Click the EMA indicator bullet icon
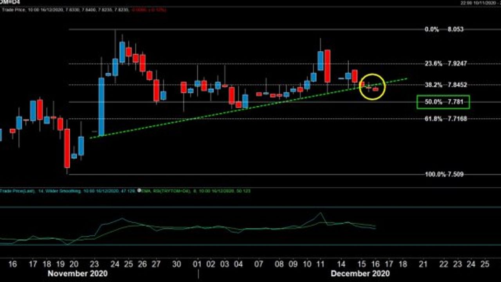 point(138,191)
